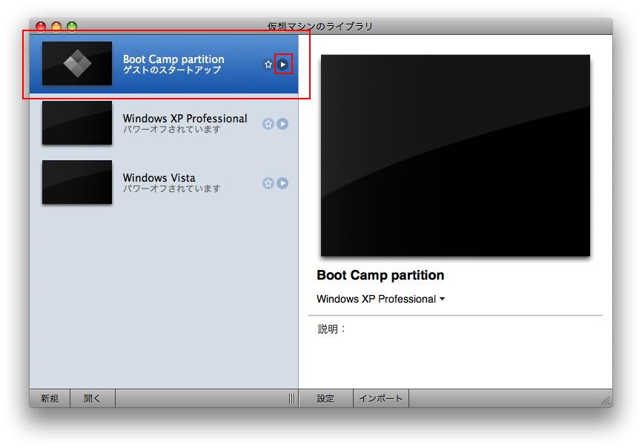Viewport: 642px width, 448px height.
Task: Select the Windows XP Professional list entry
Action: coord(164,123)
